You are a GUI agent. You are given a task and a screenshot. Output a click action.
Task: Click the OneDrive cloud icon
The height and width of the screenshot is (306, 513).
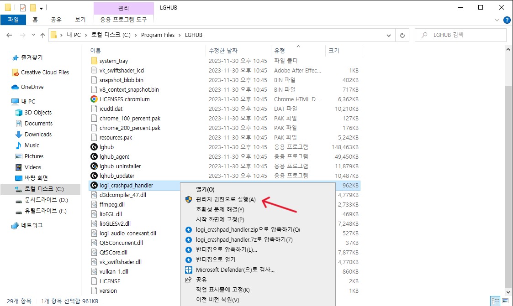pyautogui.click(x=15, y=87)
